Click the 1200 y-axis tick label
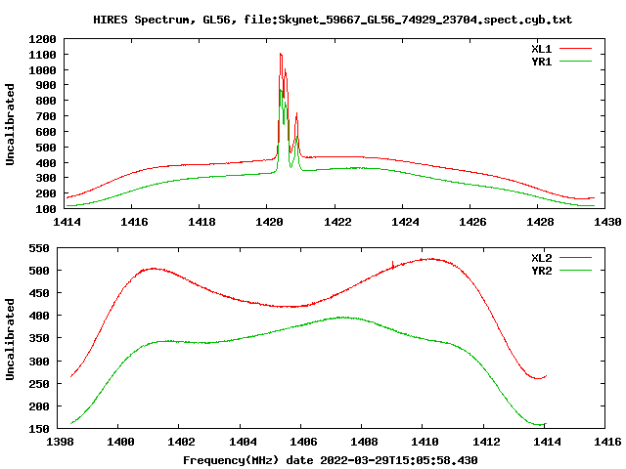The image size is (626, 469). coord(42,39)
